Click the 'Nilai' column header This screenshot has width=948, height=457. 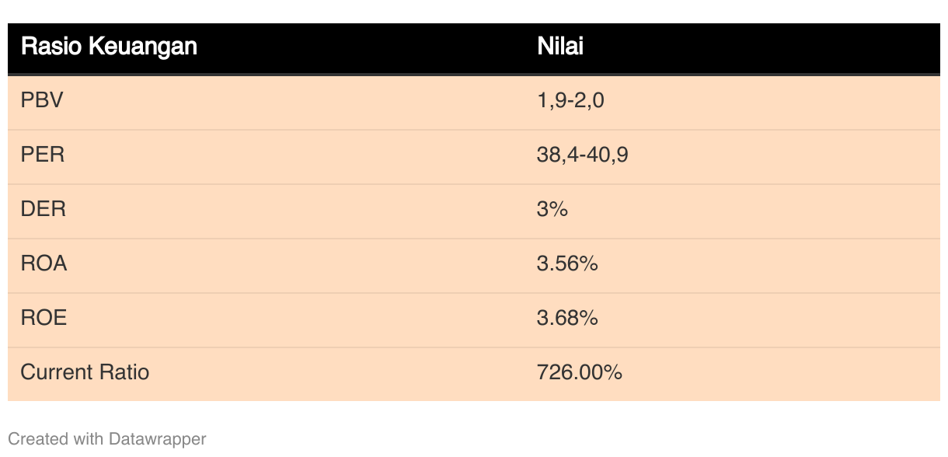pyautogui.click(x=560, y=47)
